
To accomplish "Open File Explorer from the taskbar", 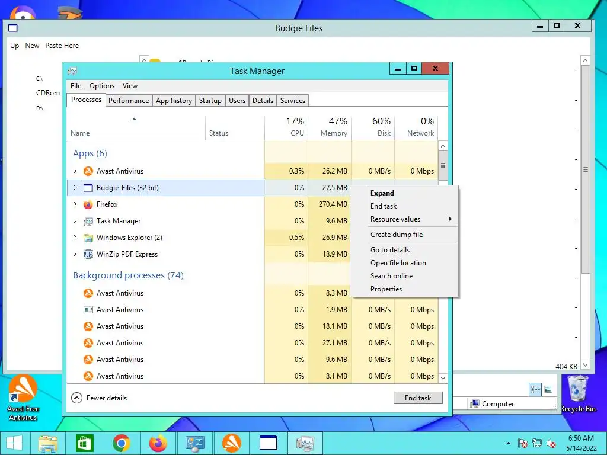I will (x=48, y=443).
